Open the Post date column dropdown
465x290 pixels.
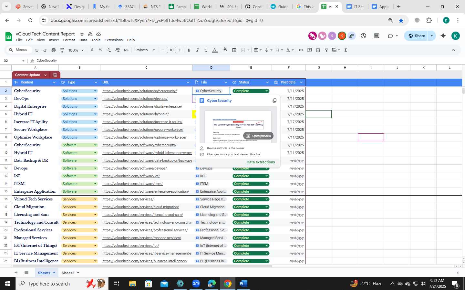point(301,82)
